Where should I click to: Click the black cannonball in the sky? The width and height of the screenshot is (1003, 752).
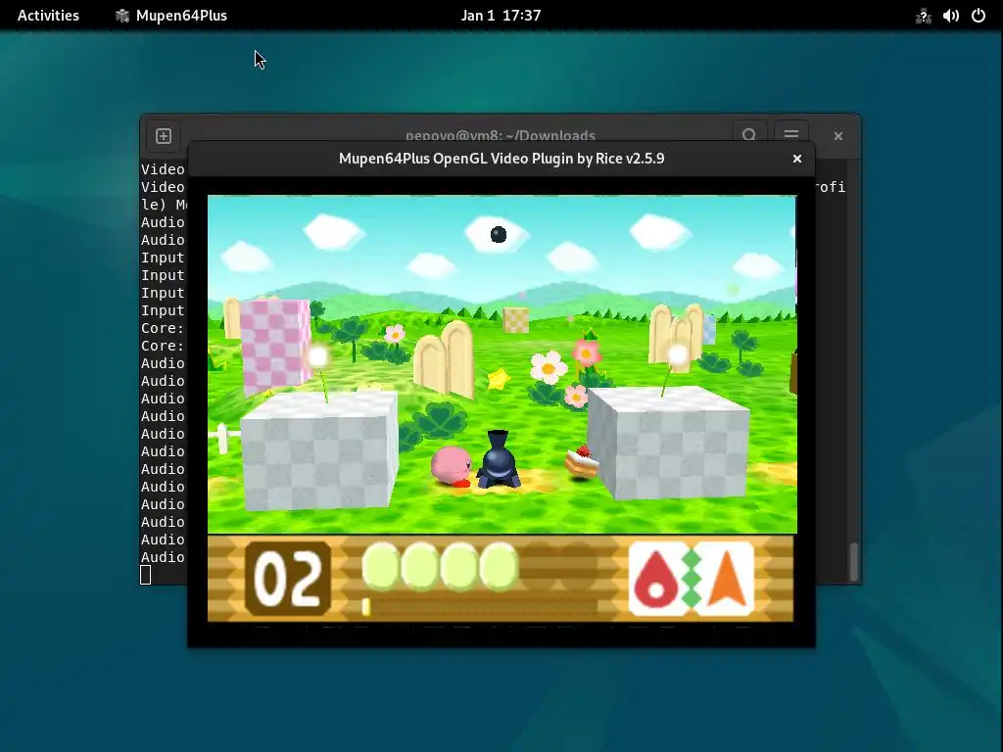coord(499,235)
